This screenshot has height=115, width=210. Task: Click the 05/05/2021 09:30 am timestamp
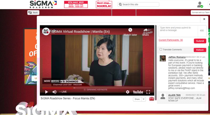pyautogui.click(x=195, y=95)
